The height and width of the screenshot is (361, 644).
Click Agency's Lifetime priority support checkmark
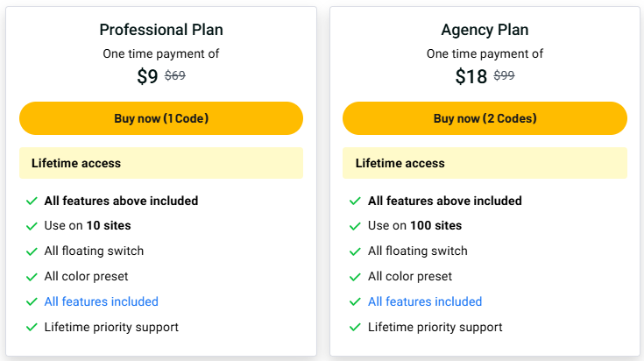pyautogui.click(x=355, y=328)
